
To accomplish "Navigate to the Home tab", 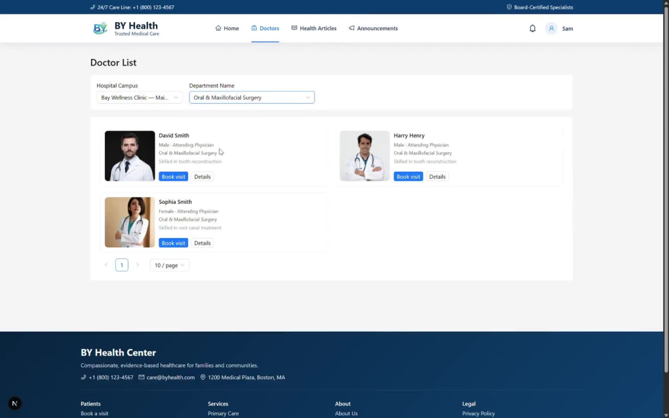I will [227, 28].
